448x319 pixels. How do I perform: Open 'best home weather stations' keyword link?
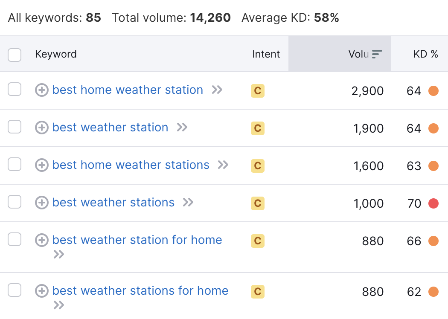[x=131, y=165]
